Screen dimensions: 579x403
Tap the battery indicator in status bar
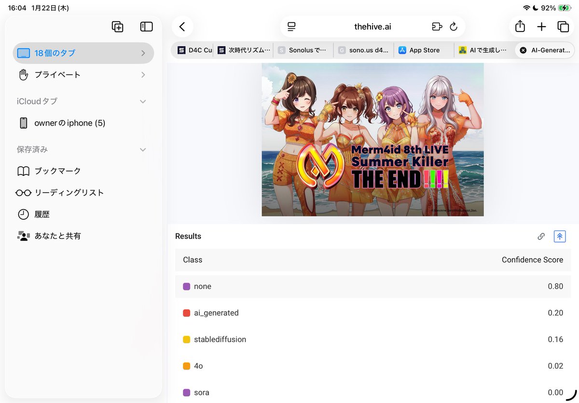564,8
